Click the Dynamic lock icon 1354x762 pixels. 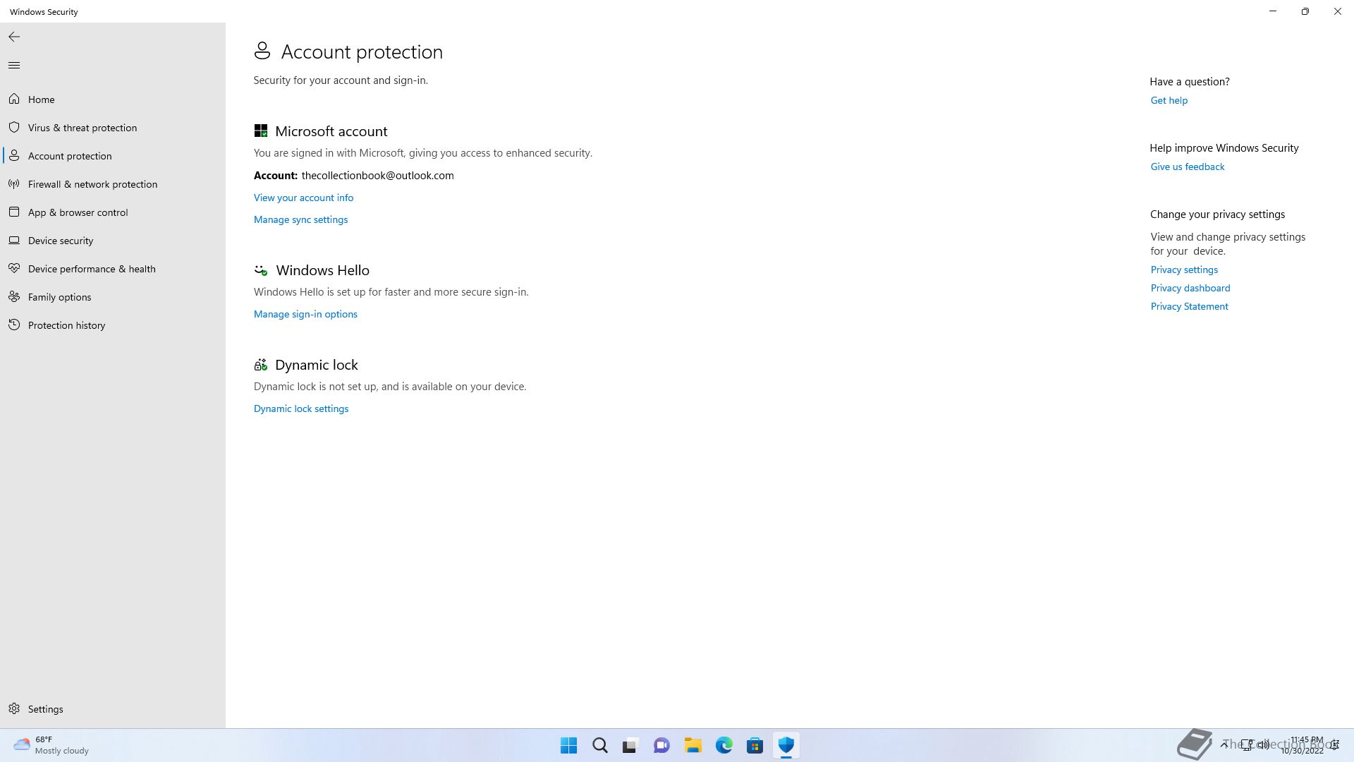[x=261, y=365]
